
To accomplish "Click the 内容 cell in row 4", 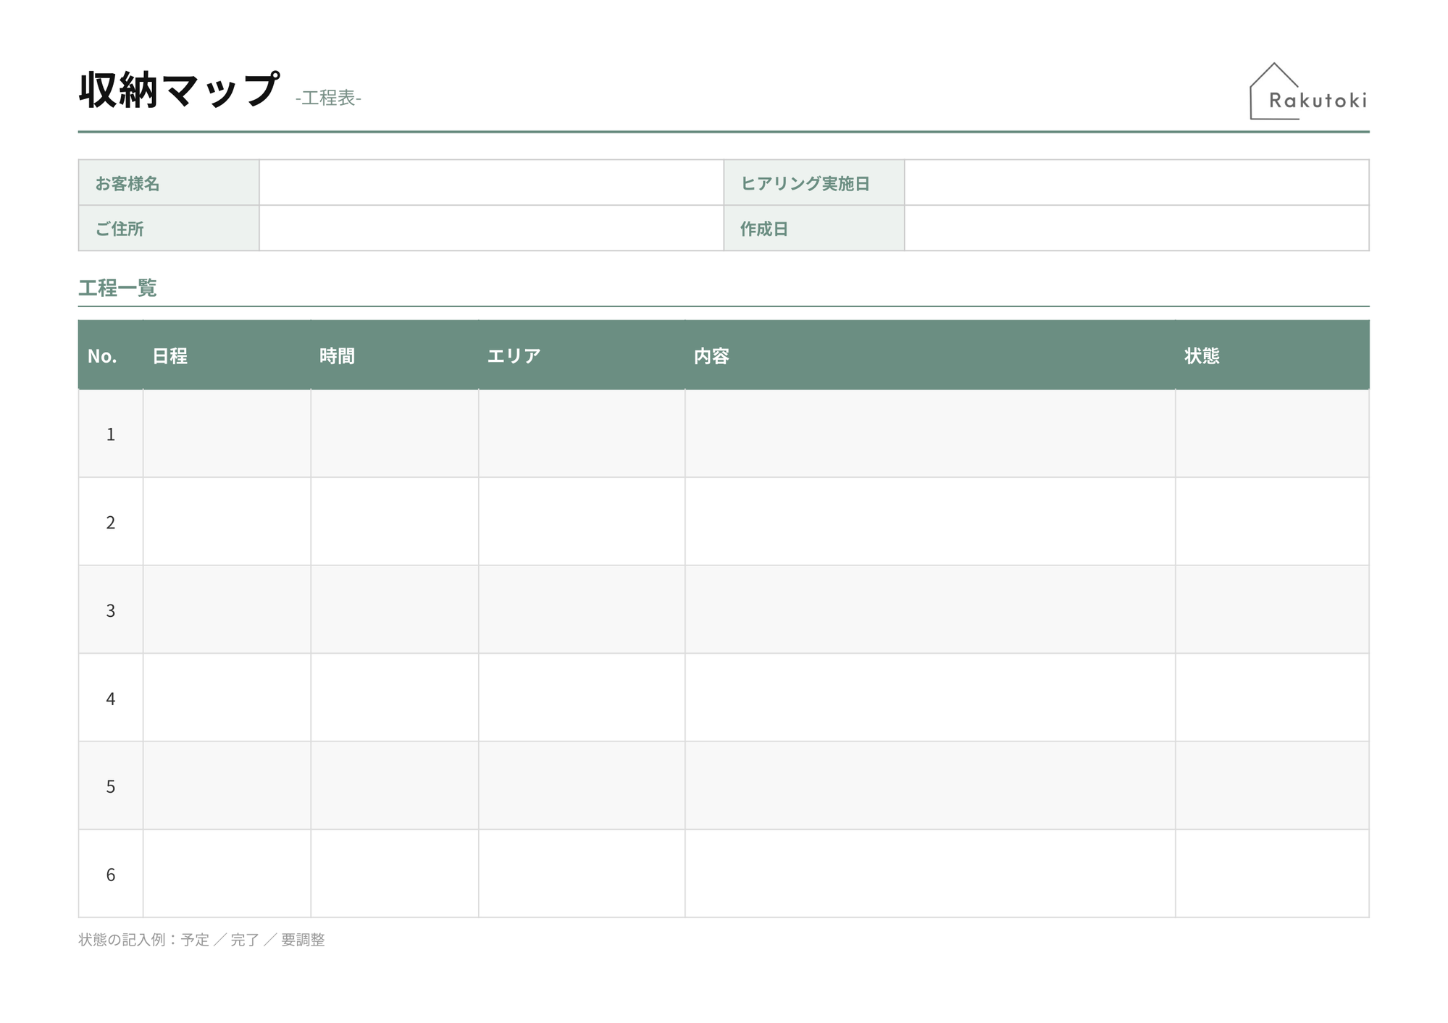I will click(930, 697).
